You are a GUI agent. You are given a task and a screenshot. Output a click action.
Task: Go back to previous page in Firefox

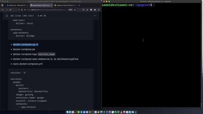3,10
